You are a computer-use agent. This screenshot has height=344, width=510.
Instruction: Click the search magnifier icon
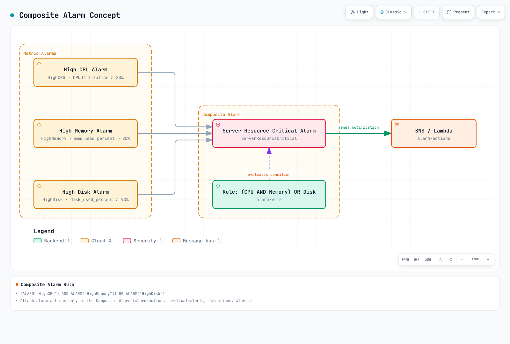(x=441, y=260)
